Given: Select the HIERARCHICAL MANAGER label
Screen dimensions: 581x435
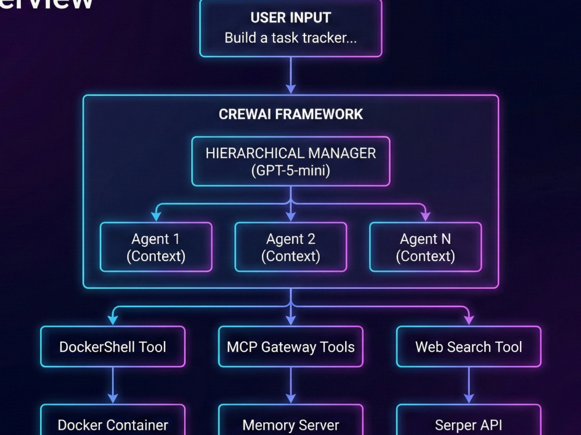Looking at the screenshot, I should [290, 153].
